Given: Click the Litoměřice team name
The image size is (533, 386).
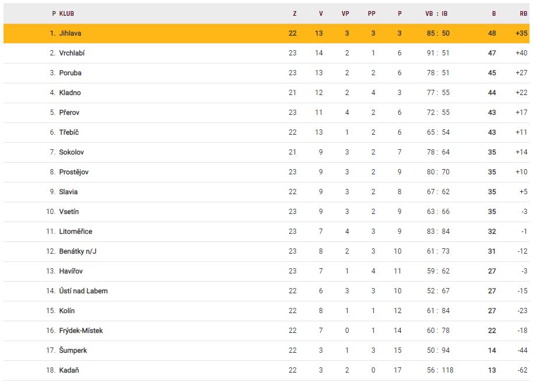Looking at the screenshot, I should [x=75, y=231].
